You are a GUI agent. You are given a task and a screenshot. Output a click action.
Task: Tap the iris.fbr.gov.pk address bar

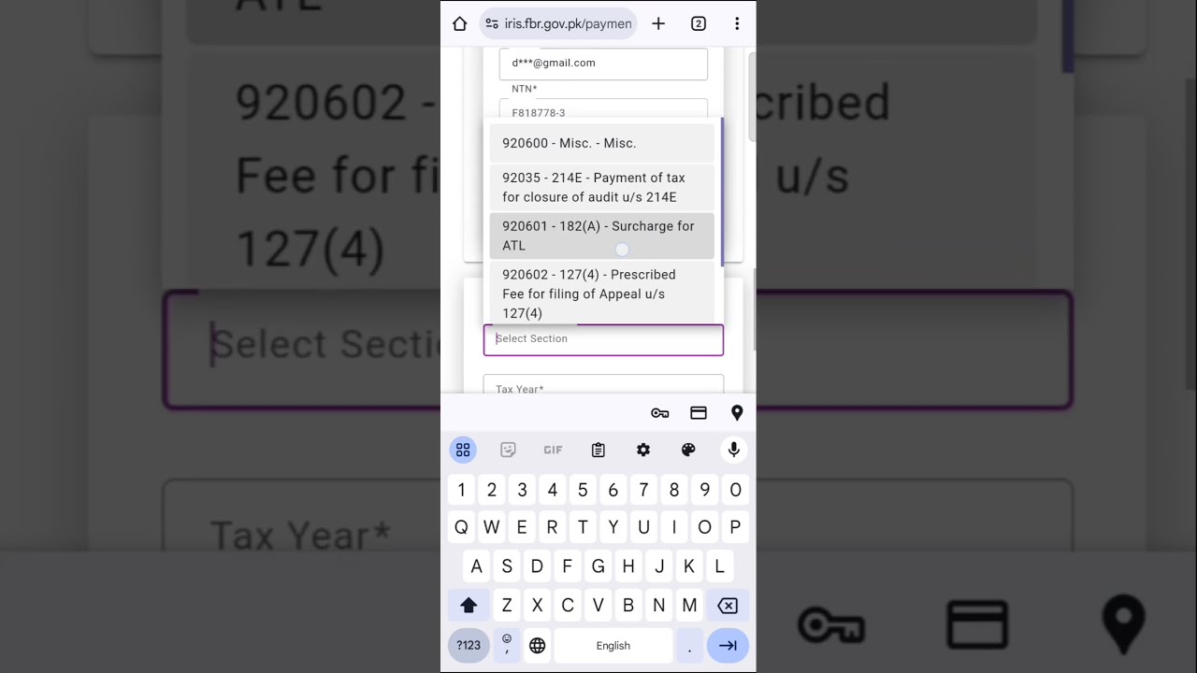click(x=559, y=24)
